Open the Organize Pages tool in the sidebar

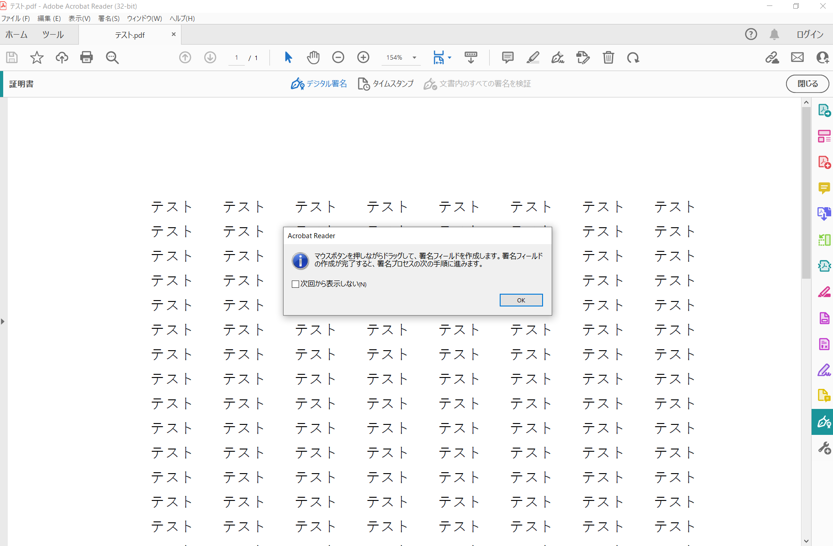click(x=824, y=136)
